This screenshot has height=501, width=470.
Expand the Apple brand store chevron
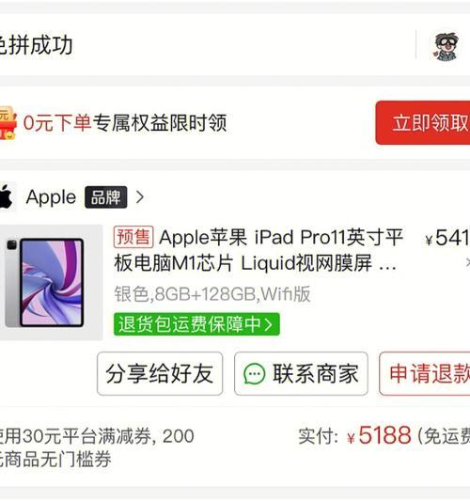click(140, 197)
